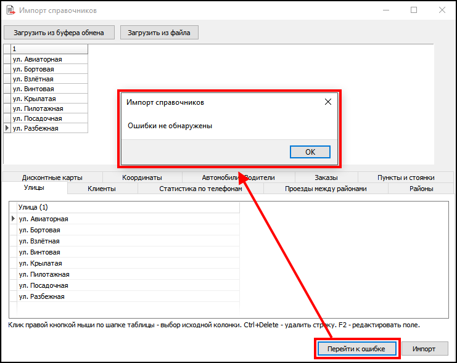Click the Улицы tab

click(x=34, y=187)
